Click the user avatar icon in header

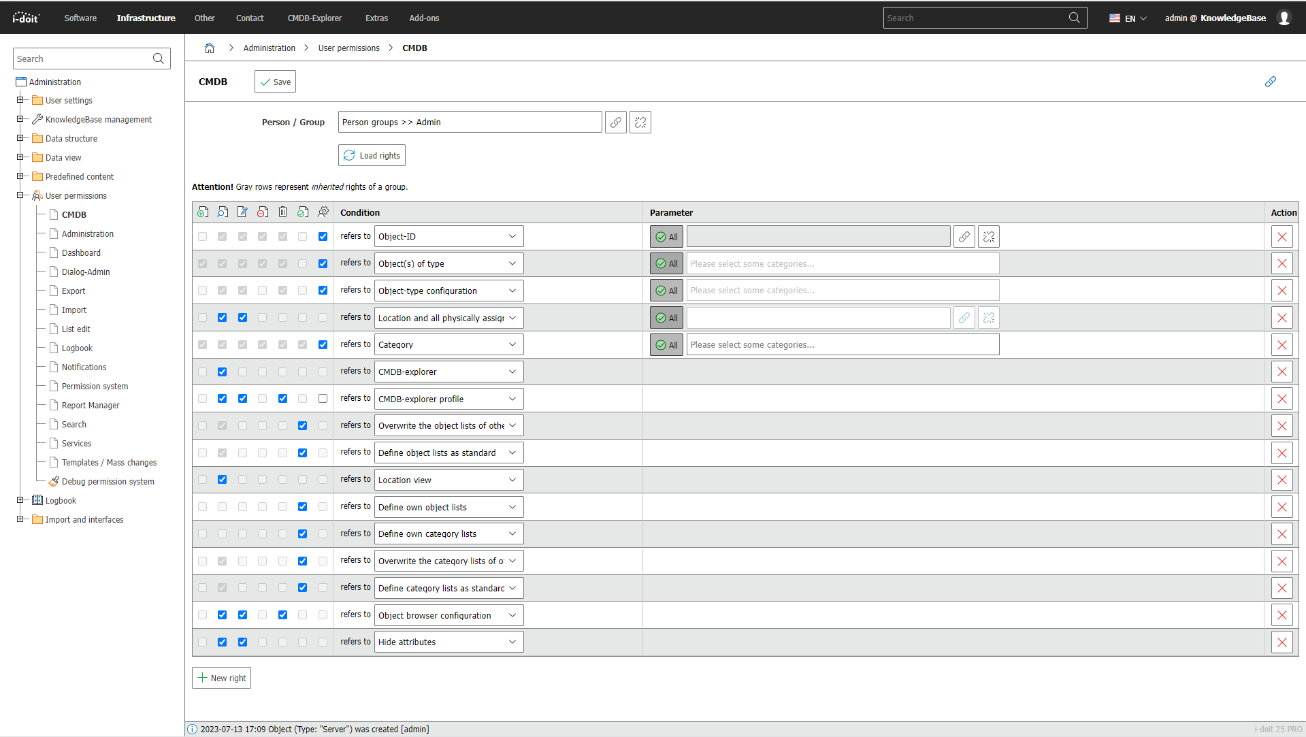(1284, 18)
